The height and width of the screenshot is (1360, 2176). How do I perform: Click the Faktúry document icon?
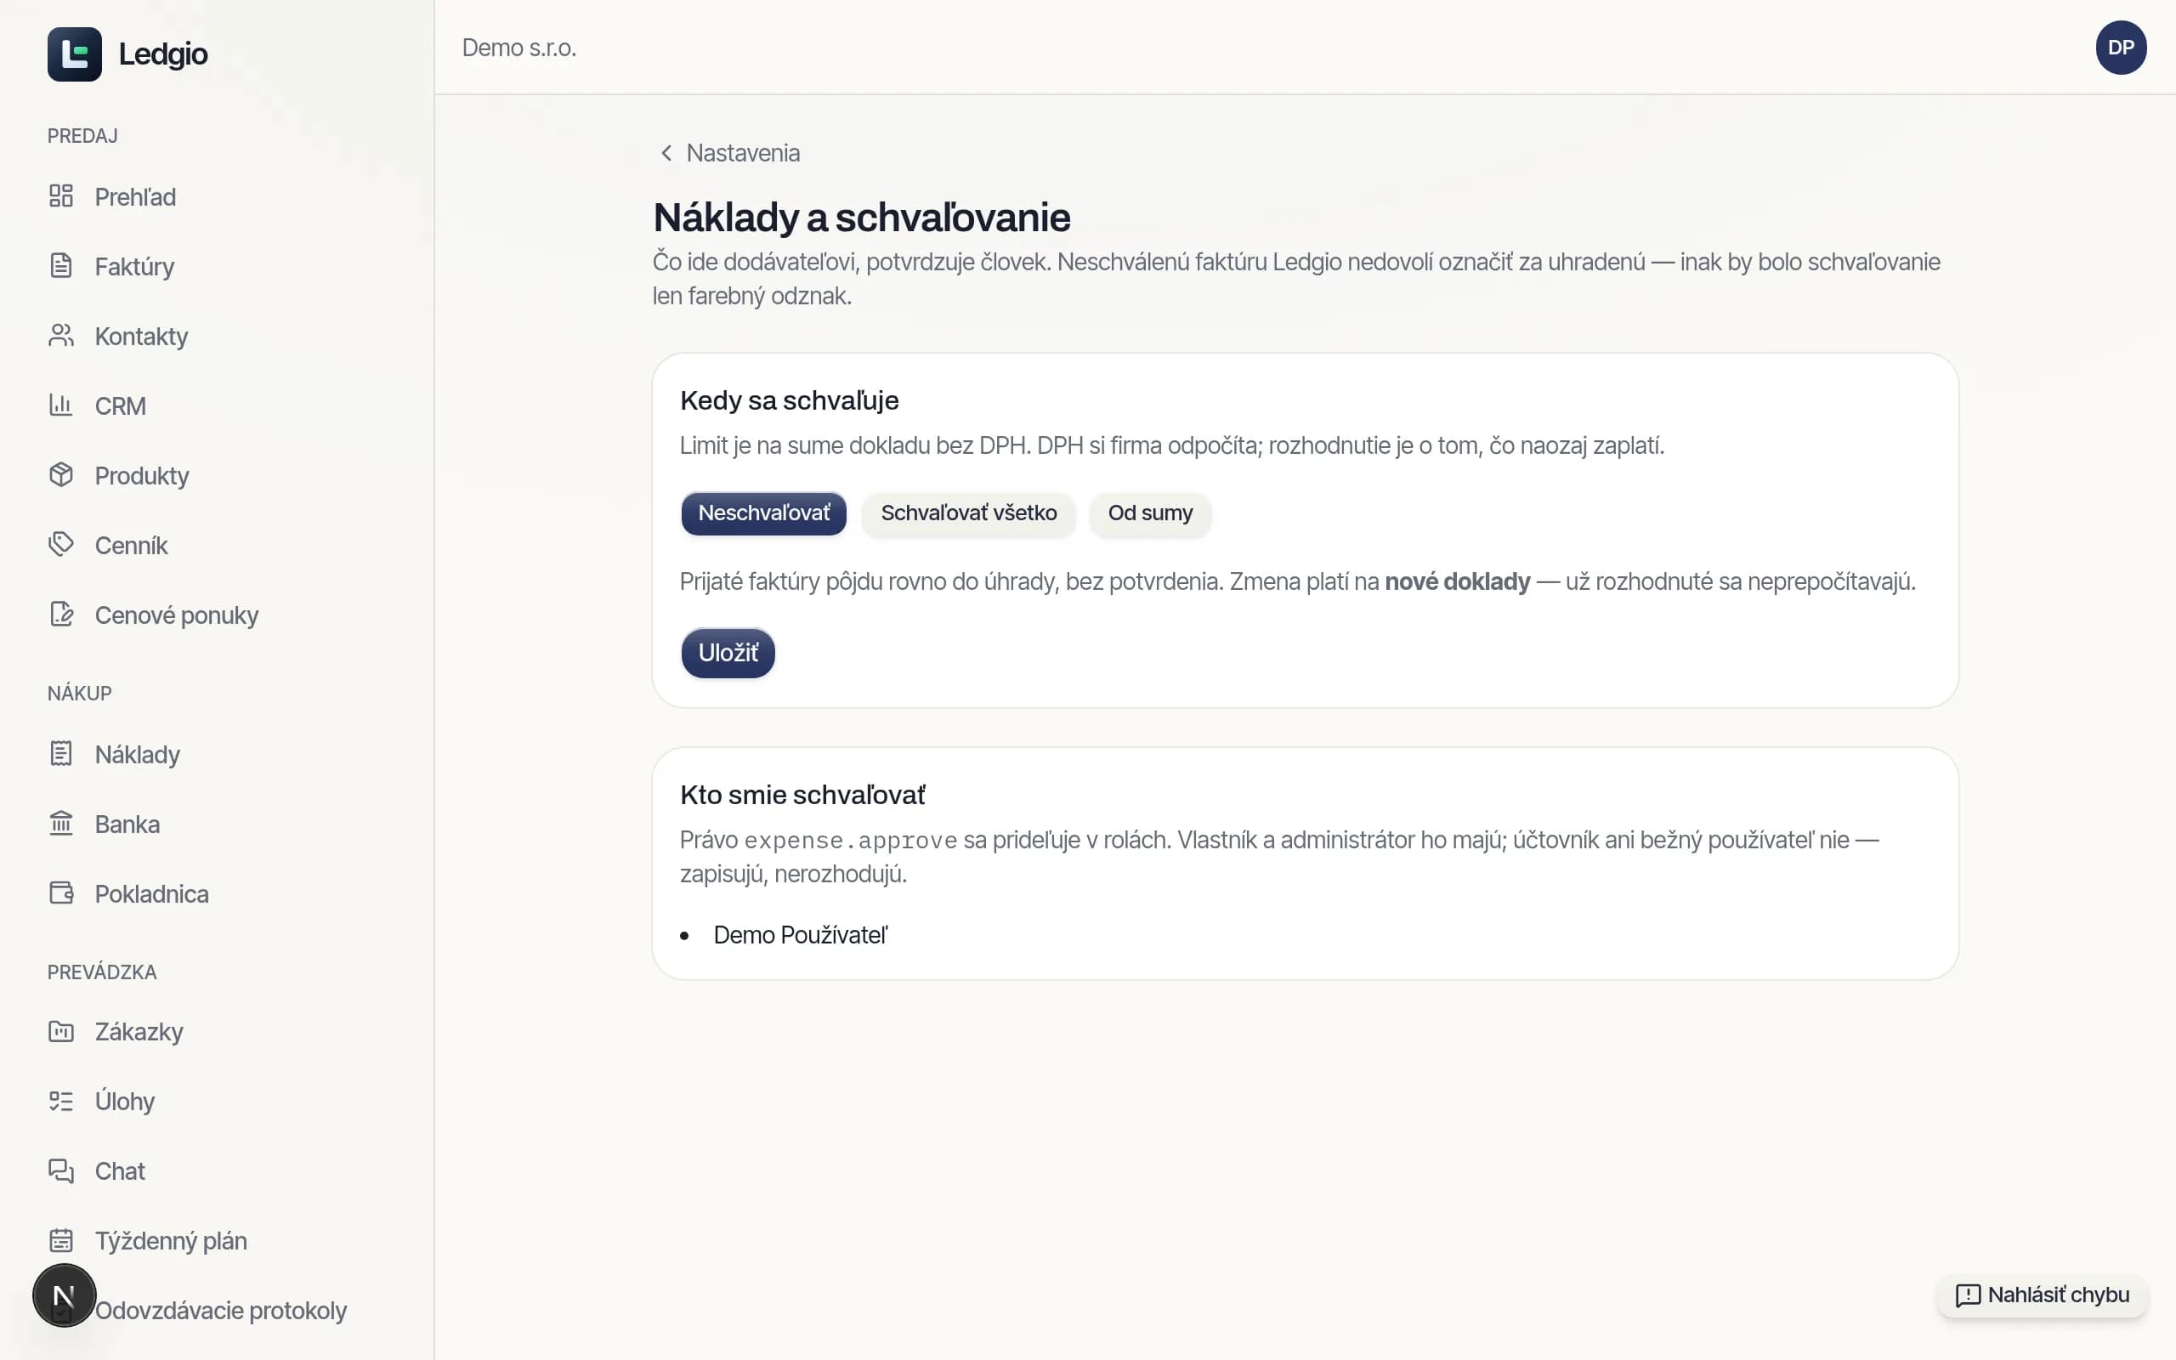point(61,266)
